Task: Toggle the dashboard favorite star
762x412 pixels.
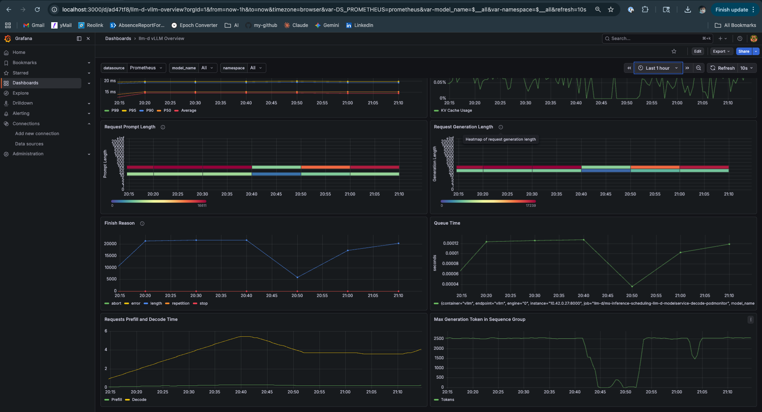Action: tap(673, 51)
